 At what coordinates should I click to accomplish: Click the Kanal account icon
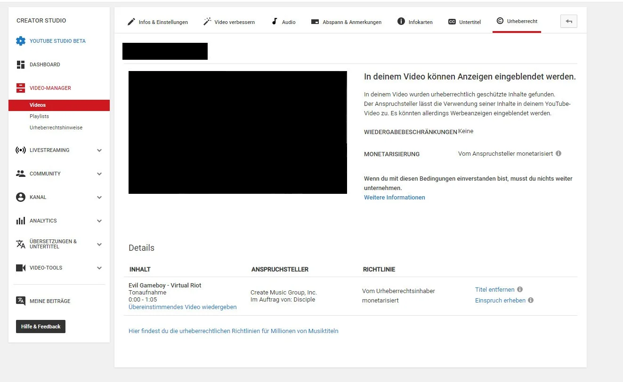[21, 197]
